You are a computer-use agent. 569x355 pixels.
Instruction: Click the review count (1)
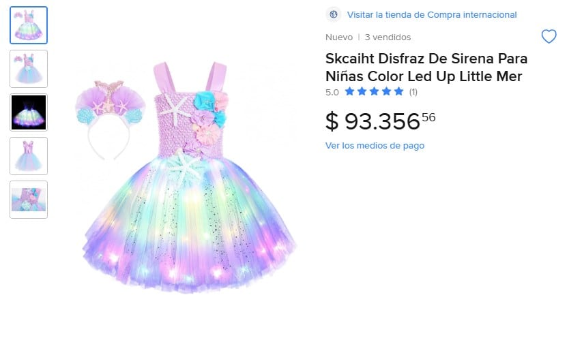(413, 92)
